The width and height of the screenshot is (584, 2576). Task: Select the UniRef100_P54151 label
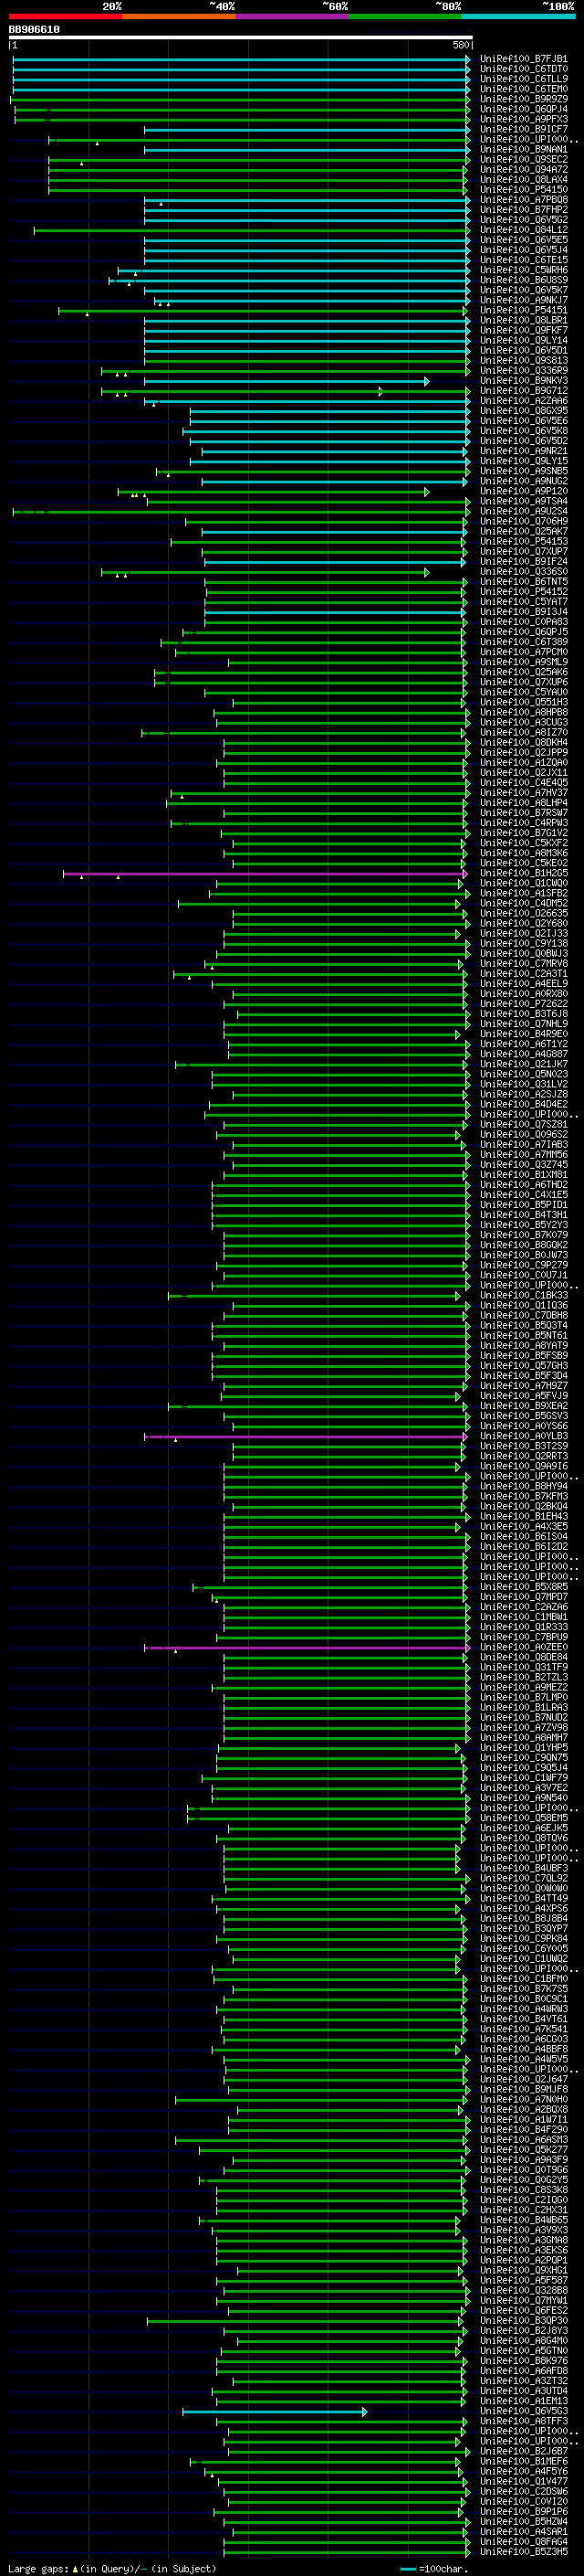524,310
